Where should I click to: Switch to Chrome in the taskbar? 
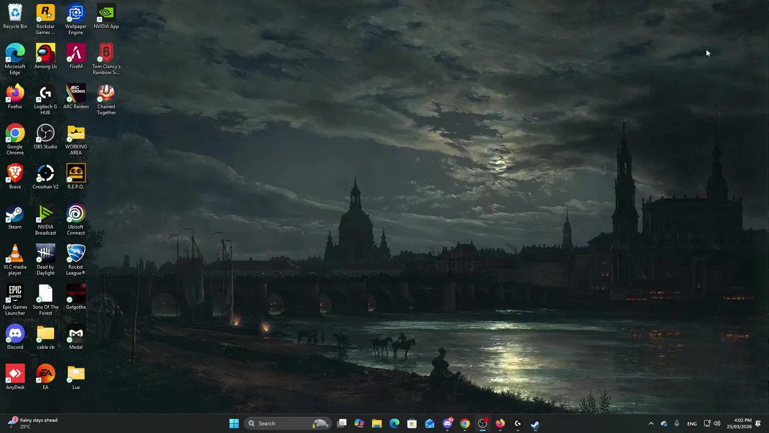465,423
